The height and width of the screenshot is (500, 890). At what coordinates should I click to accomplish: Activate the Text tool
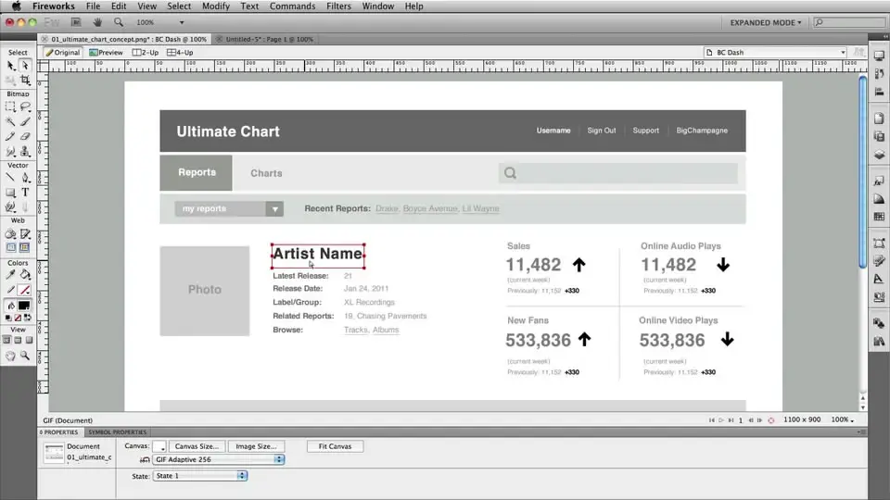(25, 193)
